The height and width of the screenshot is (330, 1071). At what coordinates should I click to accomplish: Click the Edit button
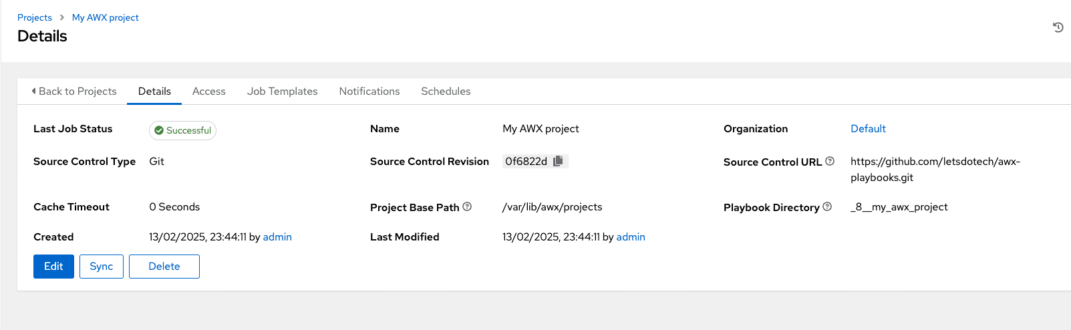pyautogui.click(x=53, y=267)
